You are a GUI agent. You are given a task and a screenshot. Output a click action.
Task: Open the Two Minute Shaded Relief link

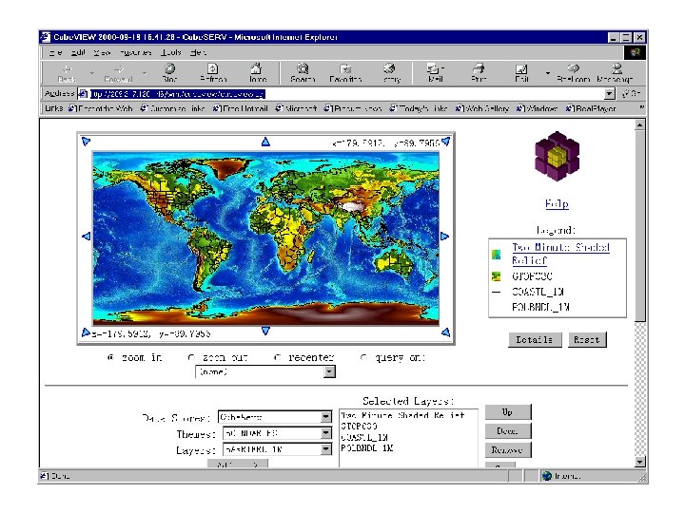click(560, 254)
